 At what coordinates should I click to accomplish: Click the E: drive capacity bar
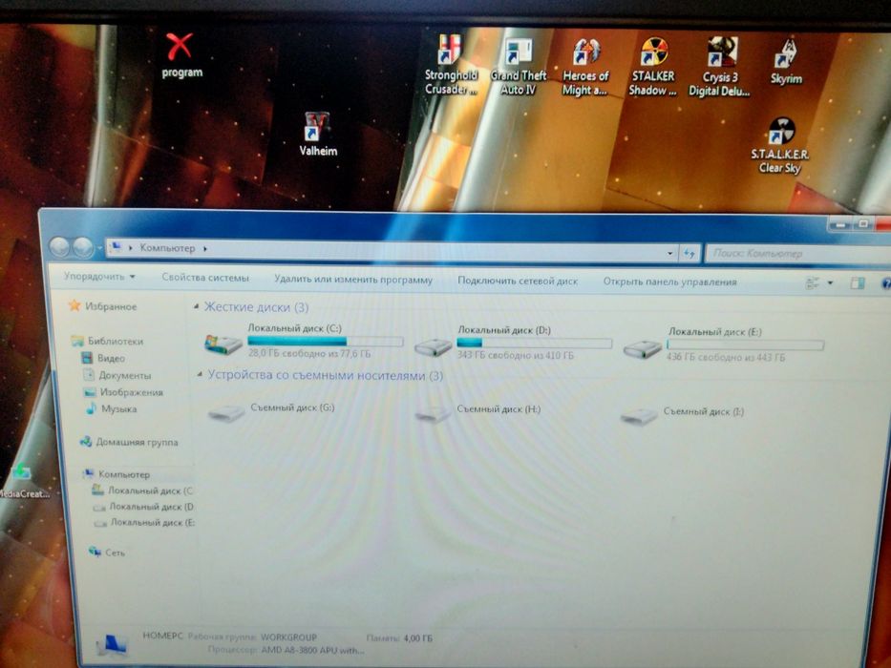745,344
